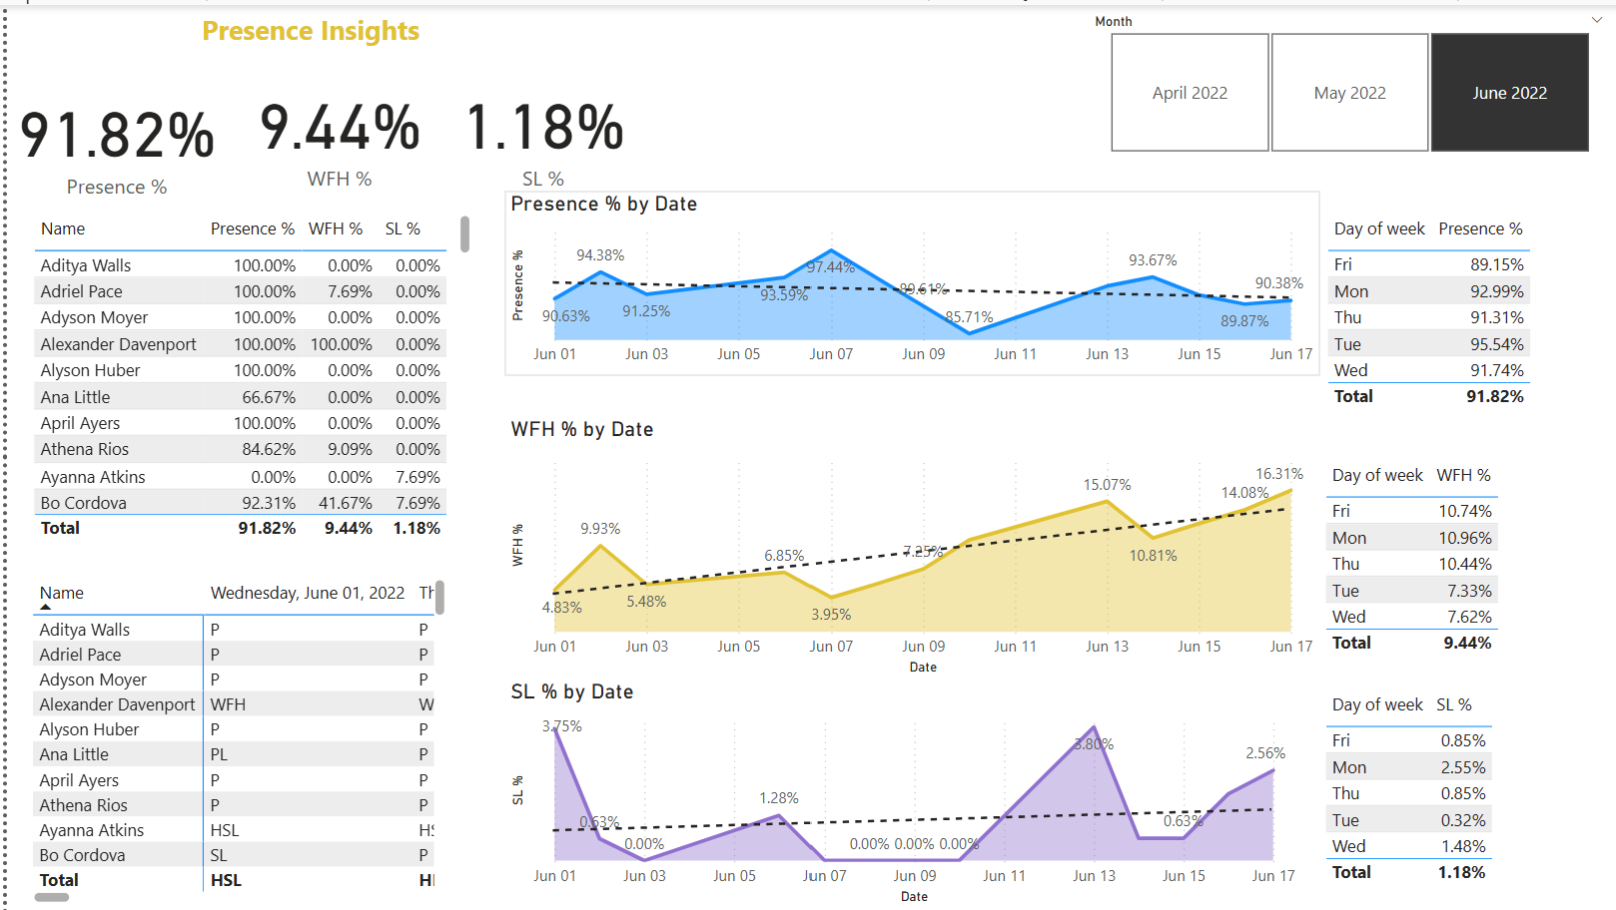Image resolution: width=1616 pixels, height=910 pixels.
Task: Switch the month filter to May 2022
Action: click(x=1349, y=93)
